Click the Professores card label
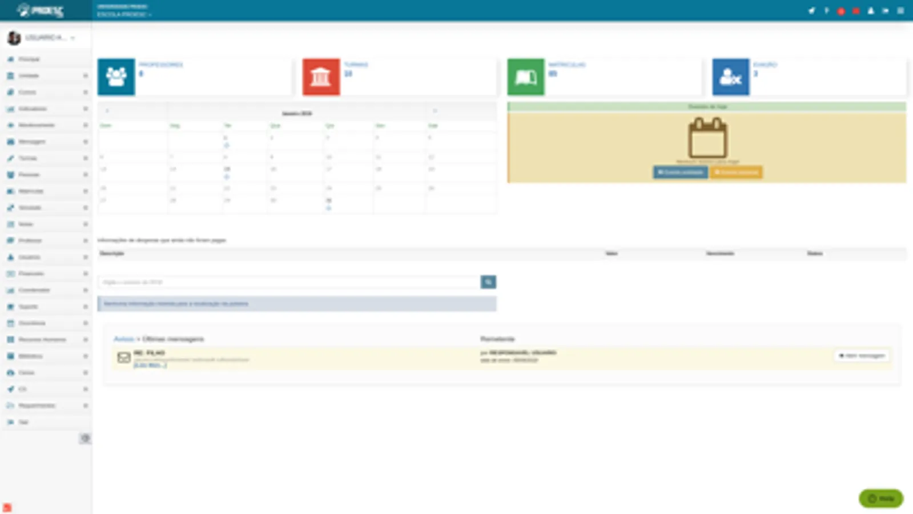Viewport: 913px width, 514px height. tap(160, 65)
